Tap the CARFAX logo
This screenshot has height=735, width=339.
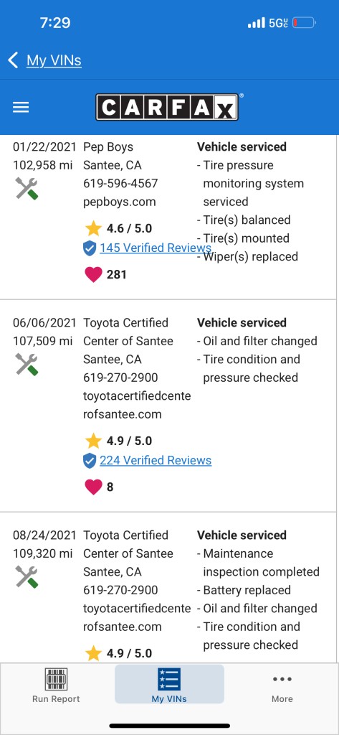click(168, 108)
